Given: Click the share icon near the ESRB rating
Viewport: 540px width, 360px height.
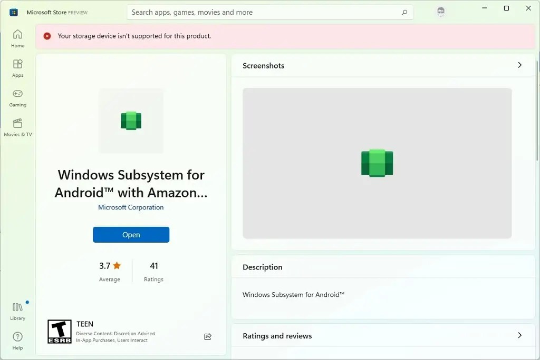Looking at the screenshot, I should click(207, 336).
